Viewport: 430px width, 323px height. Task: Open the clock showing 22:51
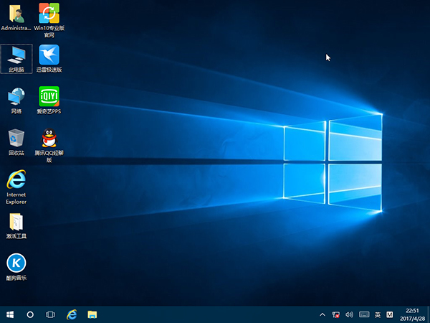click(x=412, y=314)
